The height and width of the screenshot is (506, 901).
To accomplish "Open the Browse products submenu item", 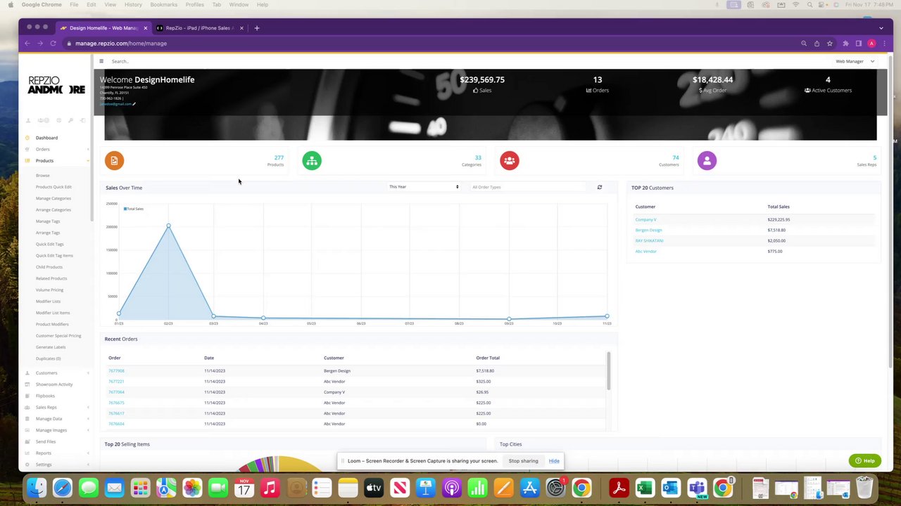I will point(43,176).
